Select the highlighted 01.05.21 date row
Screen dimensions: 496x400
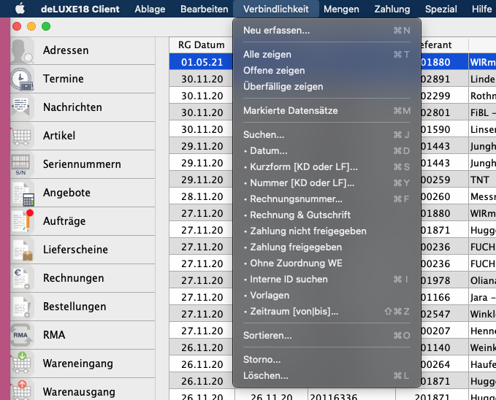tap(202, 62)
